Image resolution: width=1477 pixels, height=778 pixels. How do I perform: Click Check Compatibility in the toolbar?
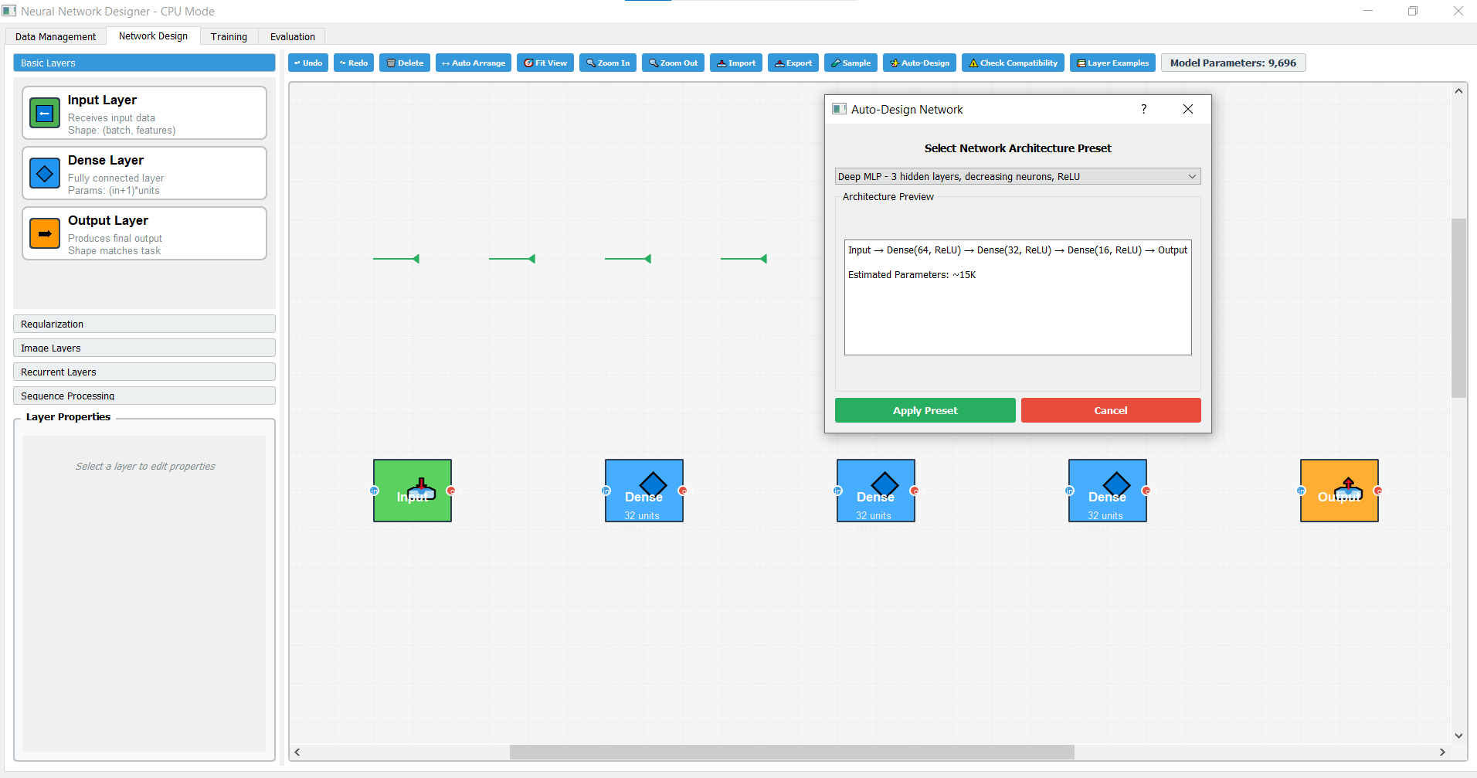click(x=1014, y=63)
